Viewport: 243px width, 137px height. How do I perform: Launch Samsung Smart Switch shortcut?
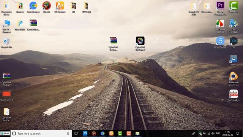point(220,41)
